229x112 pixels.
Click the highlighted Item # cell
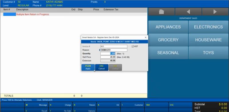pyautogui.click(x=9, y=14)
